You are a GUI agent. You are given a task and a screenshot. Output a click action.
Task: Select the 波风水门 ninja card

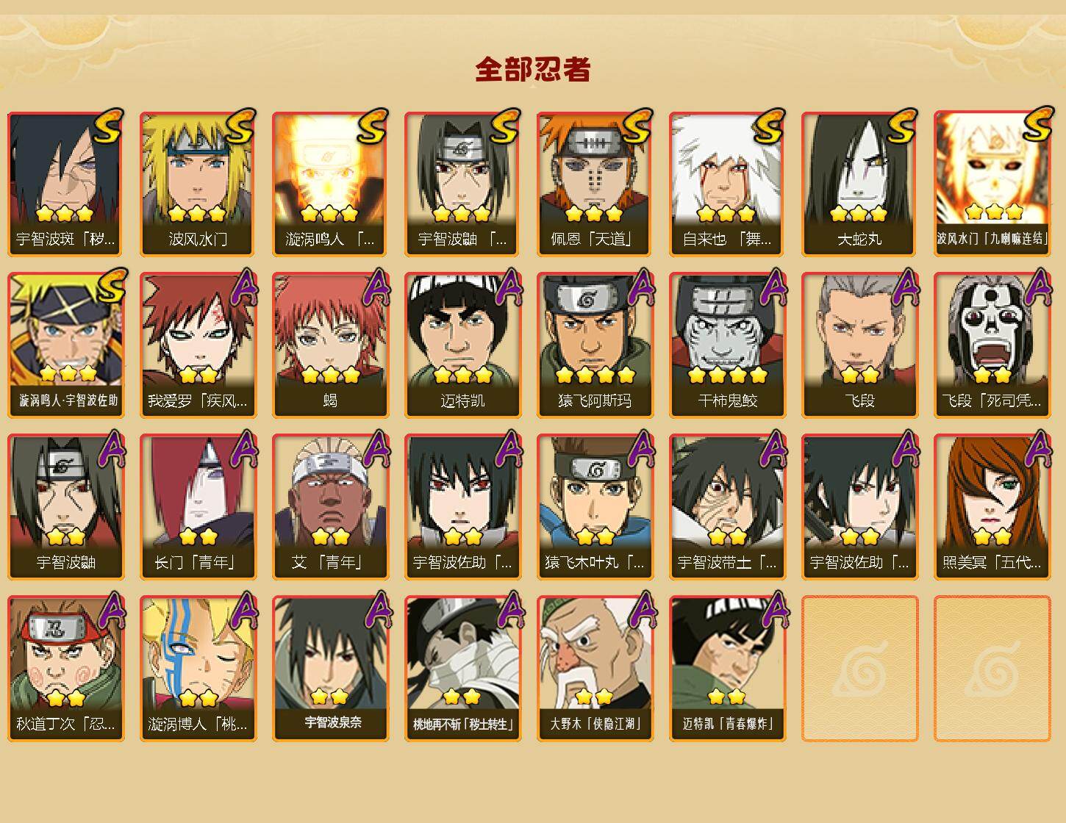tap(198, 184)
